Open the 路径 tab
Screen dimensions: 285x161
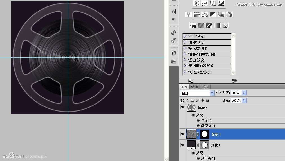205,87
